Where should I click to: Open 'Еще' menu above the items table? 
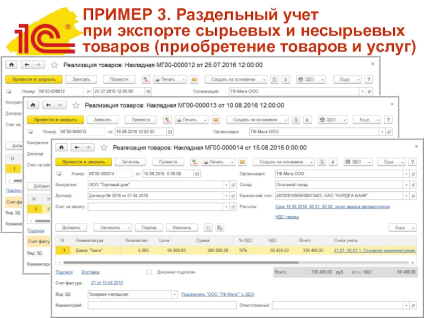click(401, 227)
